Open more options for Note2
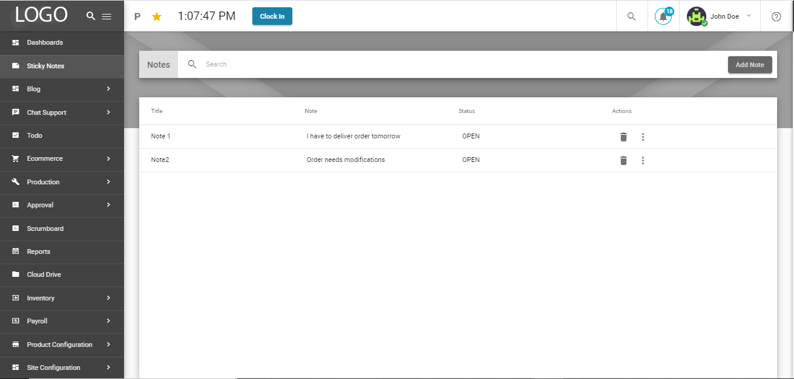This screenshot has height=379, width=794. tap(643, 160)
